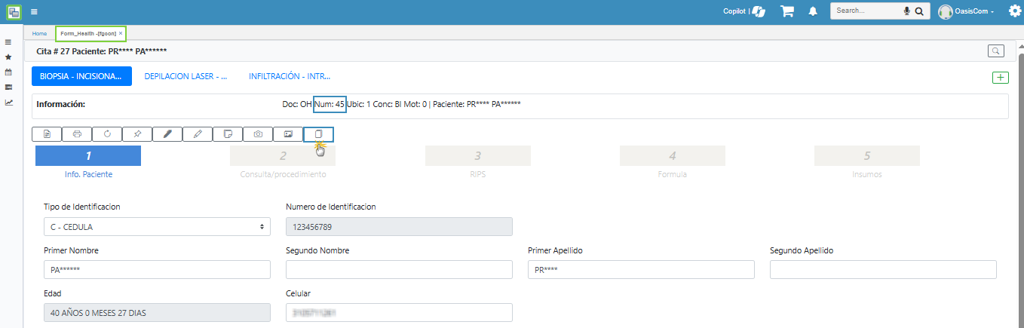Open the OasisCom user account menu
Screen dimensions: 1024x328
coord(967,11)
